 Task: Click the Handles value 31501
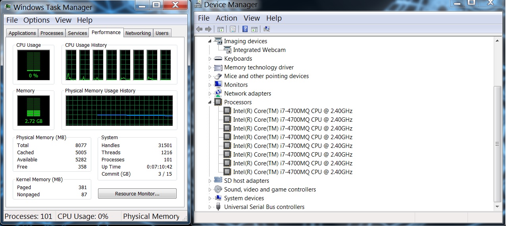click(165, 146)
